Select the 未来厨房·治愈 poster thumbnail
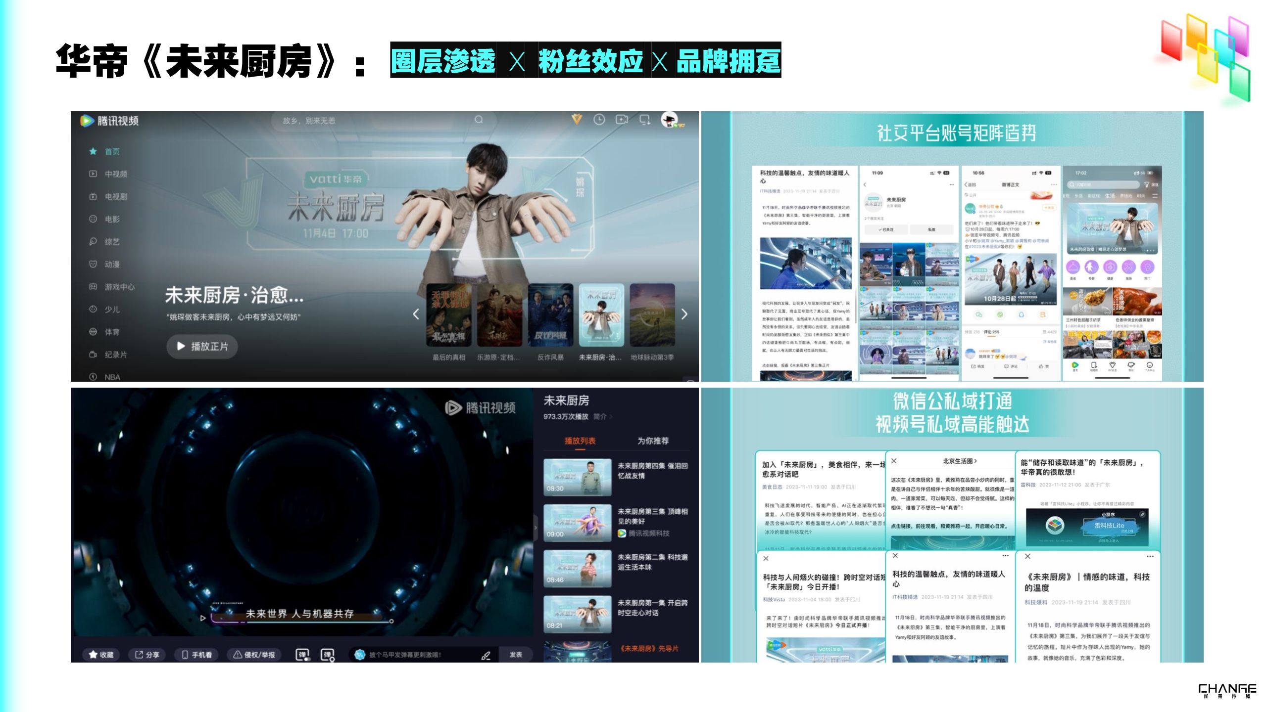 click(x=601, y=315)
